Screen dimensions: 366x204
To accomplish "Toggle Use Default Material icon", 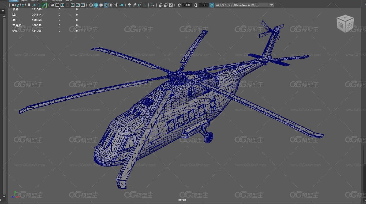I will (x=101, y=5).
